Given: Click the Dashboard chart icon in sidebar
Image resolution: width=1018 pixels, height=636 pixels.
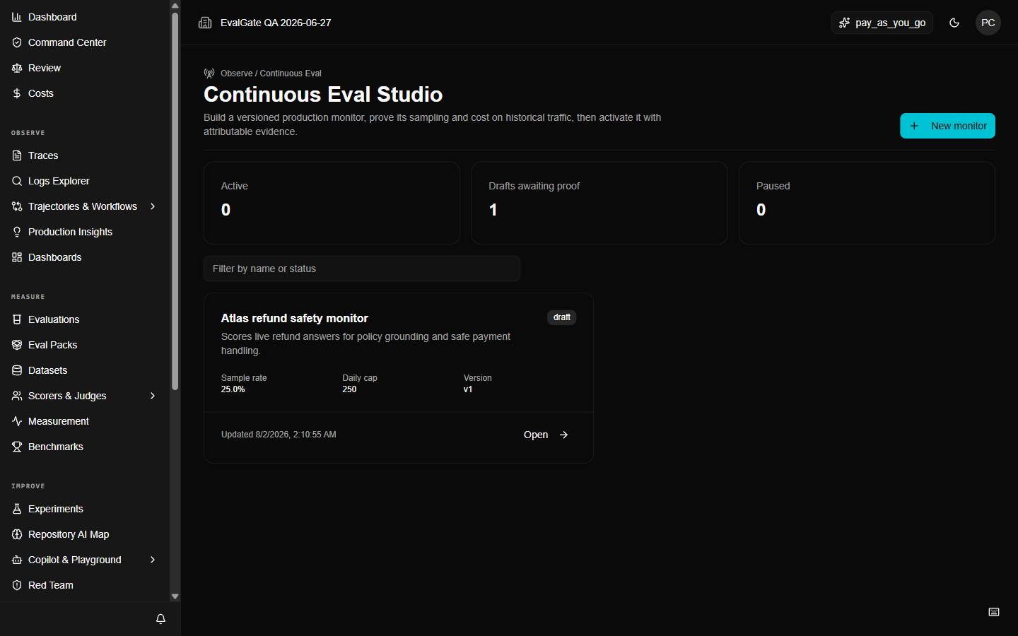Looking at the screenshot, I should point(17,17).
